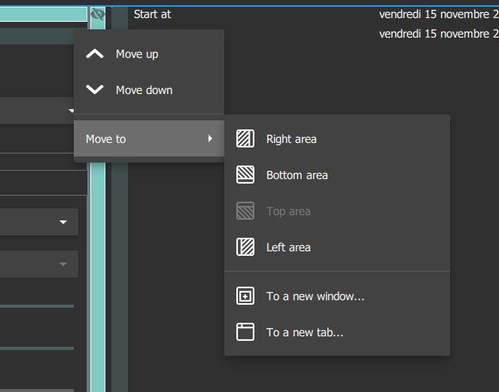Select Move down from context menu

click(144, 90)
